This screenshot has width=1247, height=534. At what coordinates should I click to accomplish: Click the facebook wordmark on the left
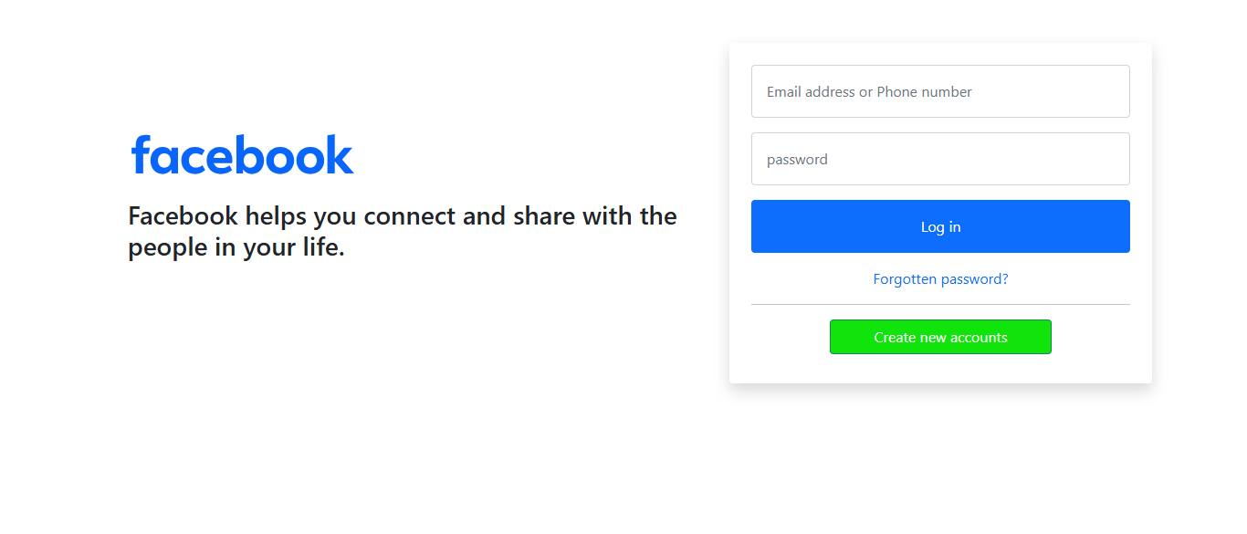[242, 155]
